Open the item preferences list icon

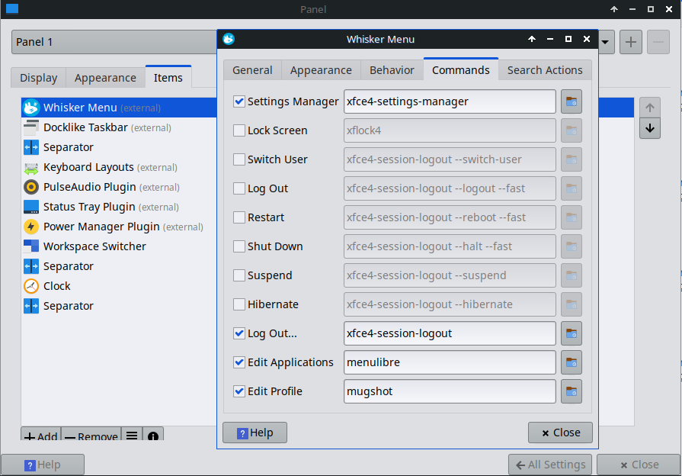(x=132, y=435)
